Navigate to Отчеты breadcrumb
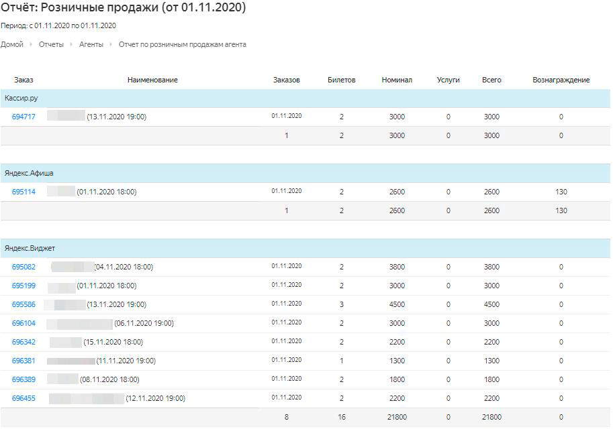 click(x=51, y=44)
